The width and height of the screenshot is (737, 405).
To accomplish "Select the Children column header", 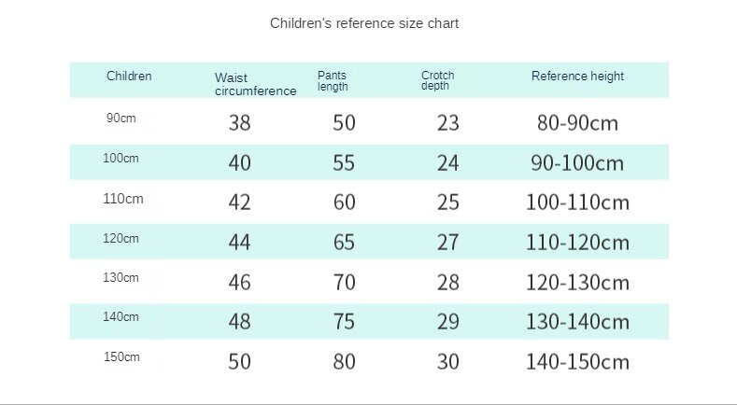I will (129, 77).
